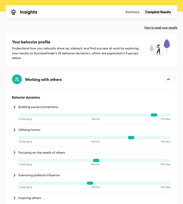Click Building social connections slider marker
The width and height of the screenshot is (183, 204).
tap(154, 115)
